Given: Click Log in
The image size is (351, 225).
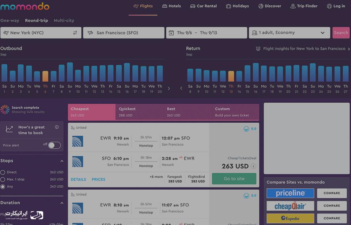Looking at the screenshot, I should [x=336, y=6].
